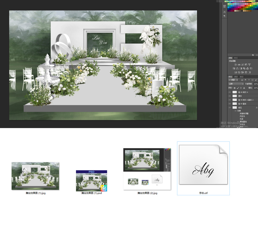Viewport: 258px width, 227px height.
Task: Open the collapsed panel icon above Character
Action: click(224, 6)
